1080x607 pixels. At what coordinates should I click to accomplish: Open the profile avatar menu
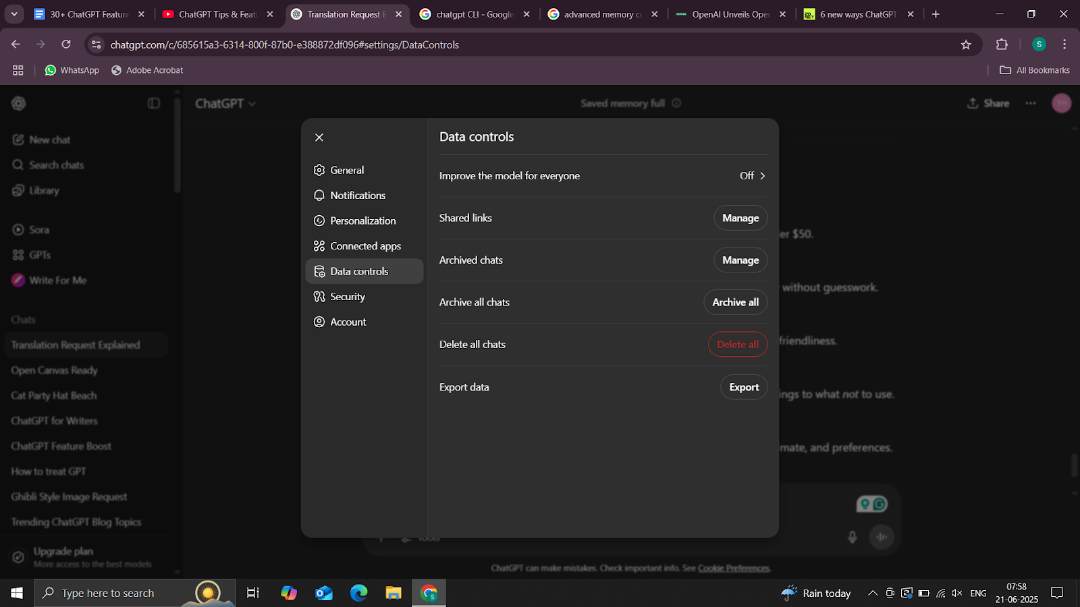[x=1062, y=103]
